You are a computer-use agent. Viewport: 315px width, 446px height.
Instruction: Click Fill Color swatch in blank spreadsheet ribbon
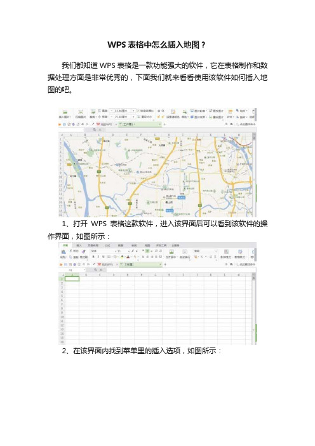coord(123,257)
